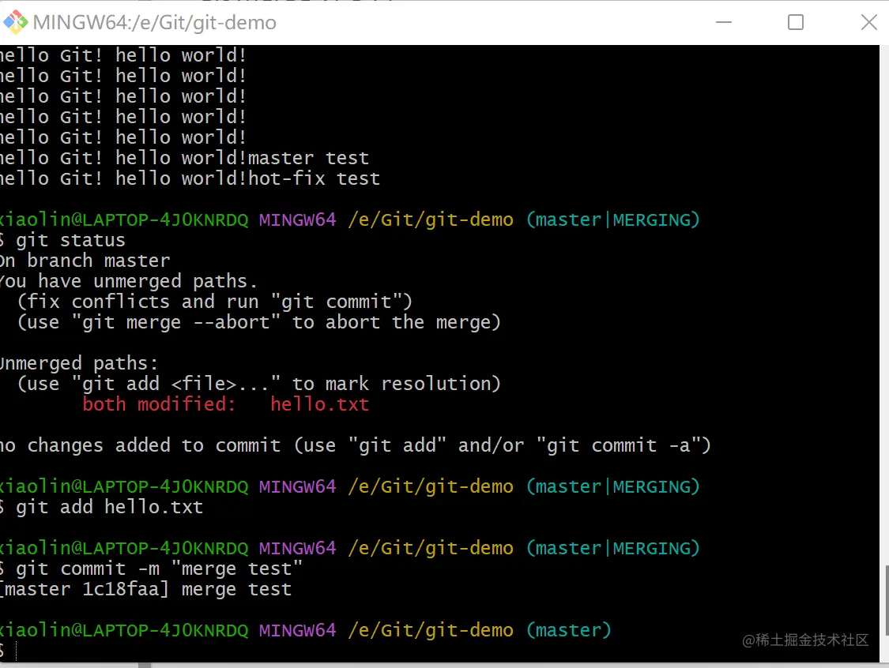Click the window title MINGW64:/e/Git/git-demo
Viewport: 889px width, 668px height.
[154, 23]
